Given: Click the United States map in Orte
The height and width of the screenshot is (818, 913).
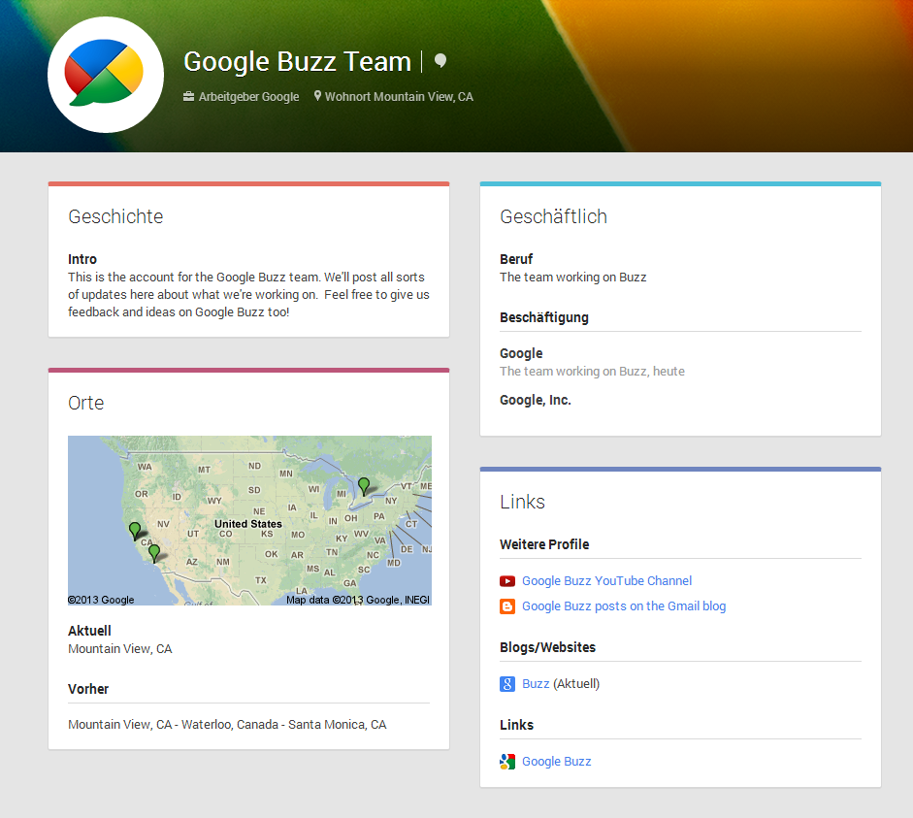Looking at the screenshot, I should coord(249,520).
